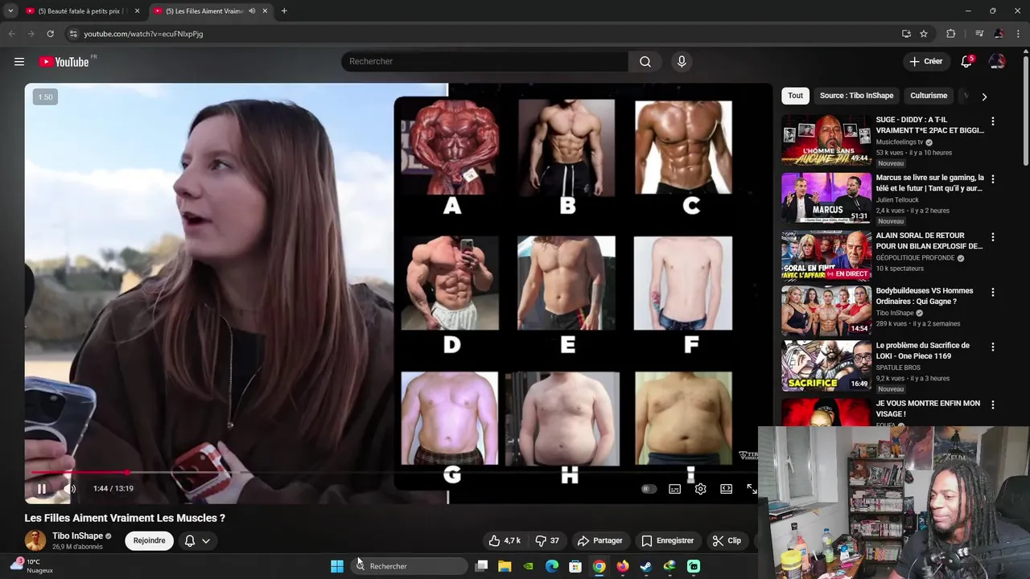
Task: Select Source : Tibo InShape chip
Action: click(856, 96)
